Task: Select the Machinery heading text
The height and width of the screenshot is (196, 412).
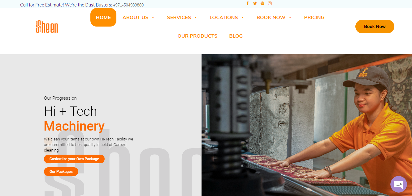Action: [x=74, y=126]
